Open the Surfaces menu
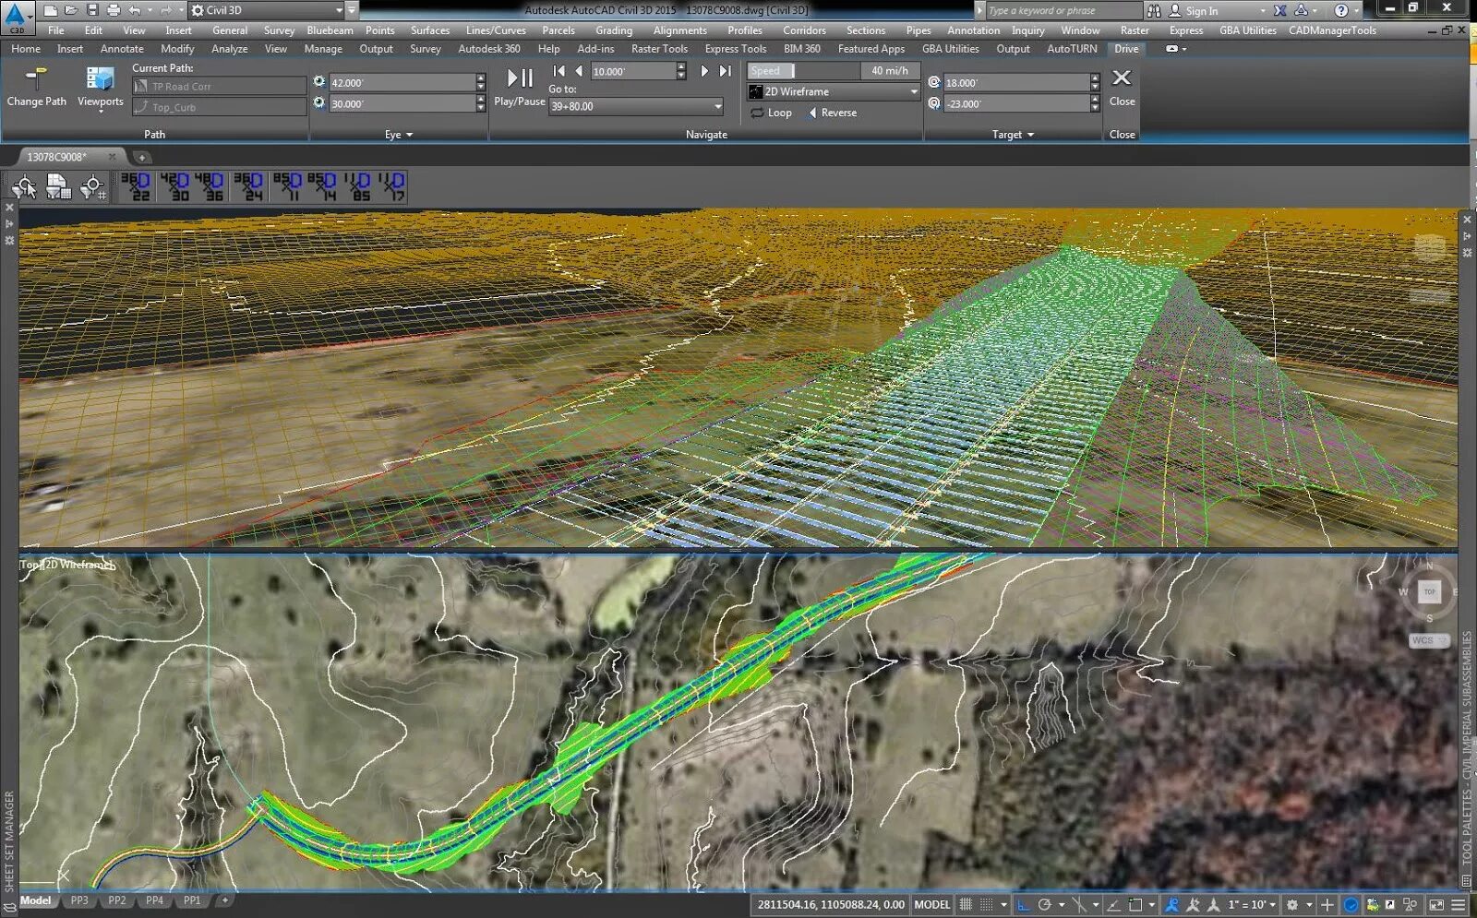The width and height of the screenshot is (1477, 918). click(430, 30)
